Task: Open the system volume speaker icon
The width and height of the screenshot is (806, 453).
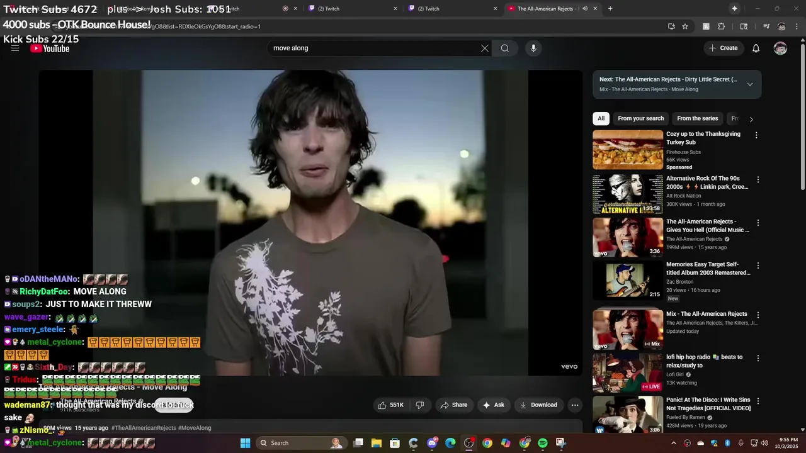Action: click(764, 443)
